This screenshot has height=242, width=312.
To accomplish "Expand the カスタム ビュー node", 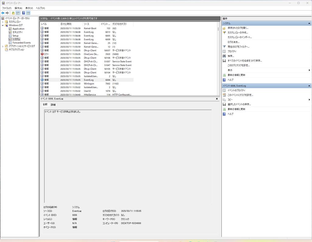I will pos(2,22).
